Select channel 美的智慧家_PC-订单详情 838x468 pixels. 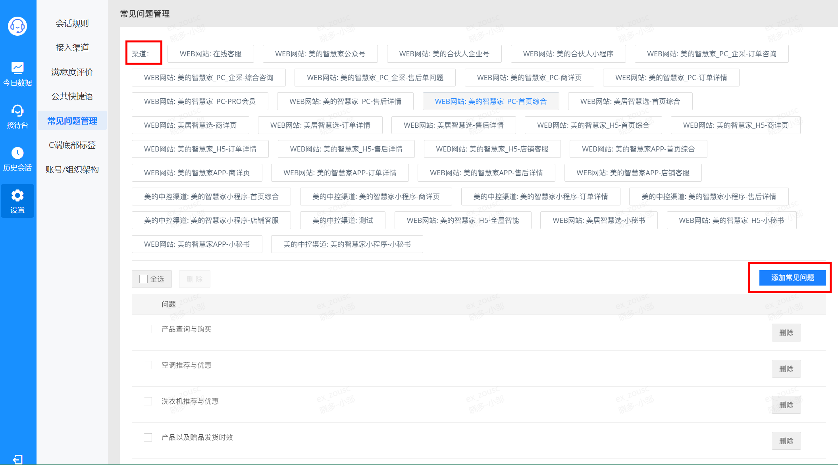671,78
